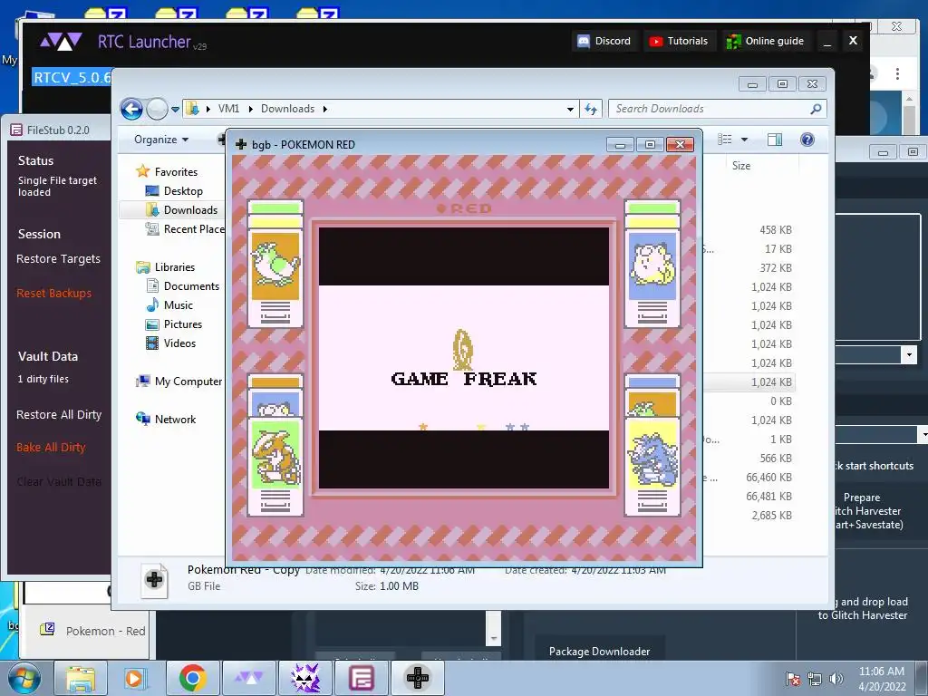Screen dimensions: 928x696
Task: Open the view options dropdown arrow
Action: coord(745,140)
